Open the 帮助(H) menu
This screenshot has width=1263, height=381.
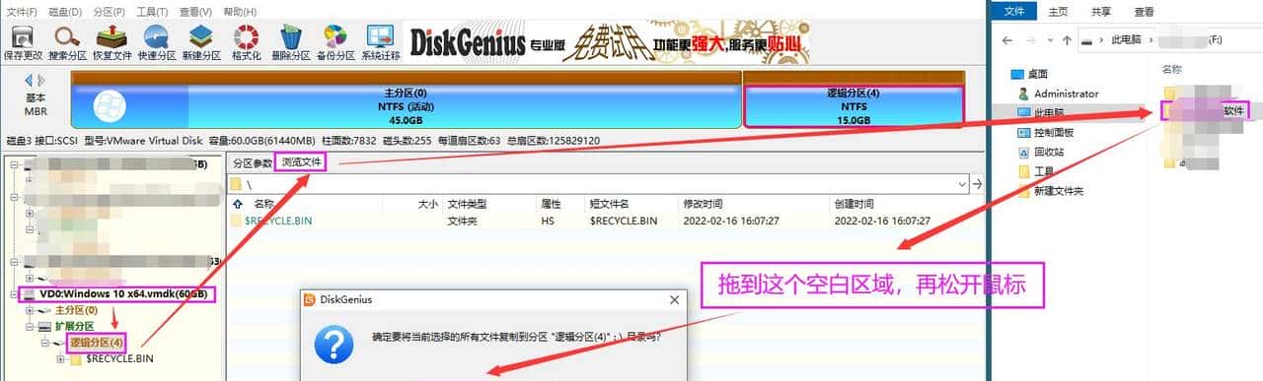pos(240,11)
